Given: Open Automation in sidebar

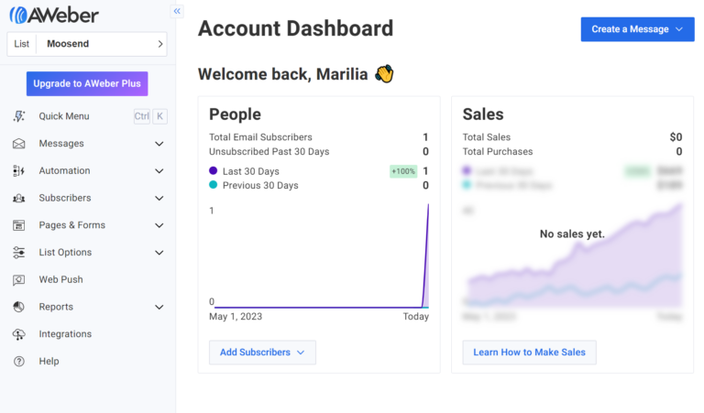Looking at the screenshot, I should click(x=65, y=171).
